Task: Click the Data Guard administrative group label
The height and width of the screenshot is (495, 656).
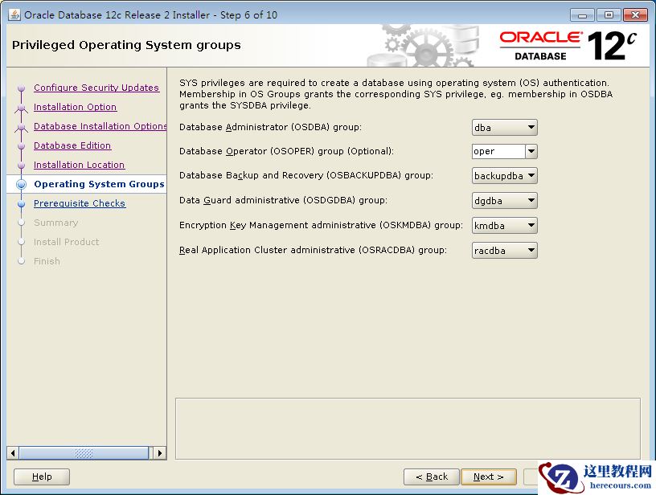Action: (283, 200)
